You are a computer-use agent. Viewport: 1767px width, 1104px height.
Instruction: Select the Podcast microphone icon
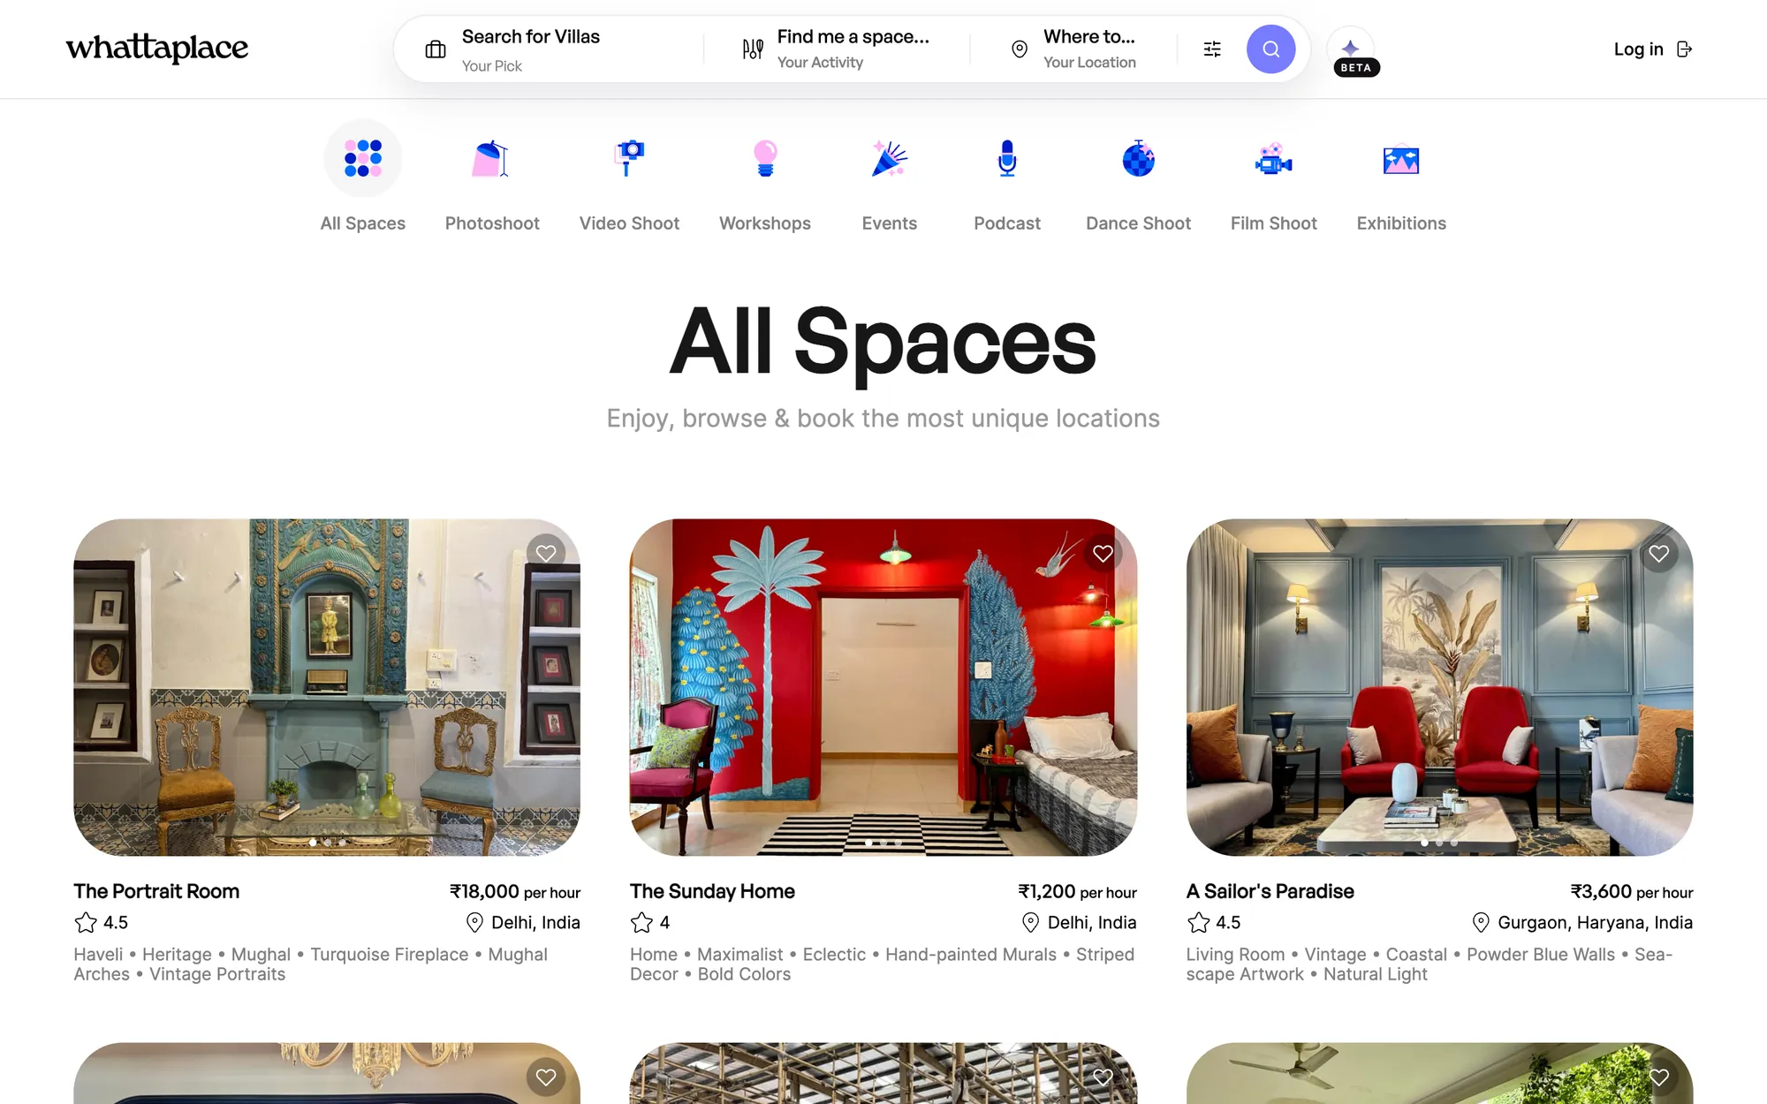pos(1007,159)
